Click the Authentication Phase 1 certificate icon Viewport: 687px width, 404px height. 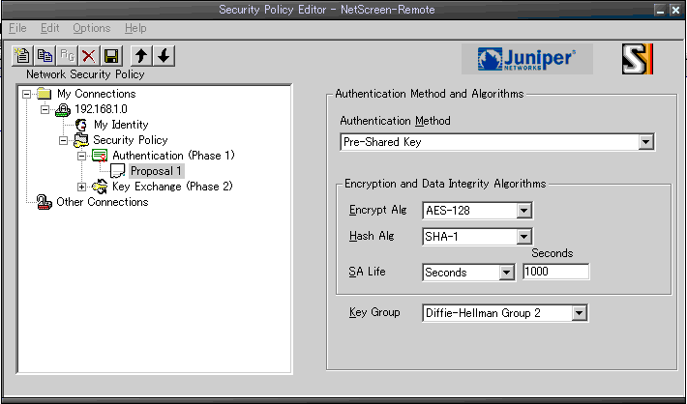(100, 156)
